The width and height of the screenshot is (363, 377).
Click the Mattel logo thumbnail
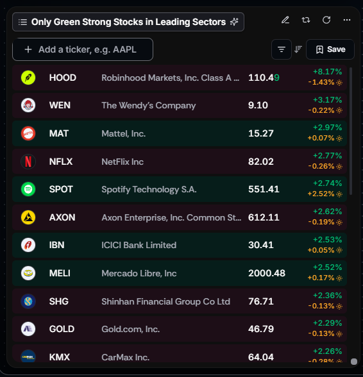(x=28, y=133)
